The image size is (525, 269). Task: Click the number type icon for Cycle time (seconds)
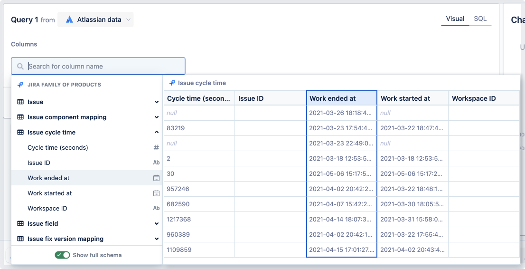tap(156, 148)
